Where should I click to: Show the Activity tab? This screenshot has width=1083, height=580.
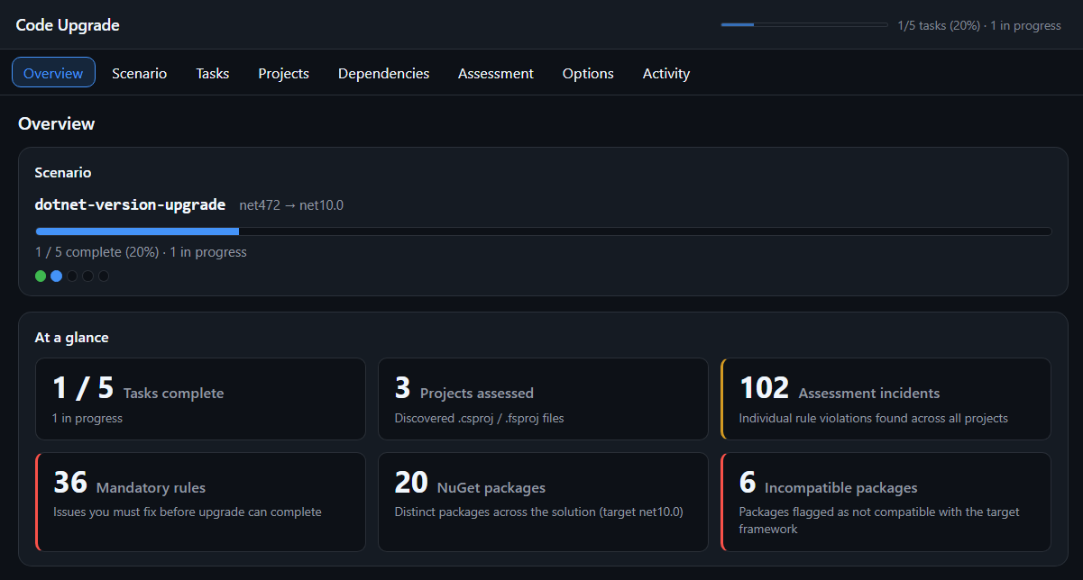point(666,73)
